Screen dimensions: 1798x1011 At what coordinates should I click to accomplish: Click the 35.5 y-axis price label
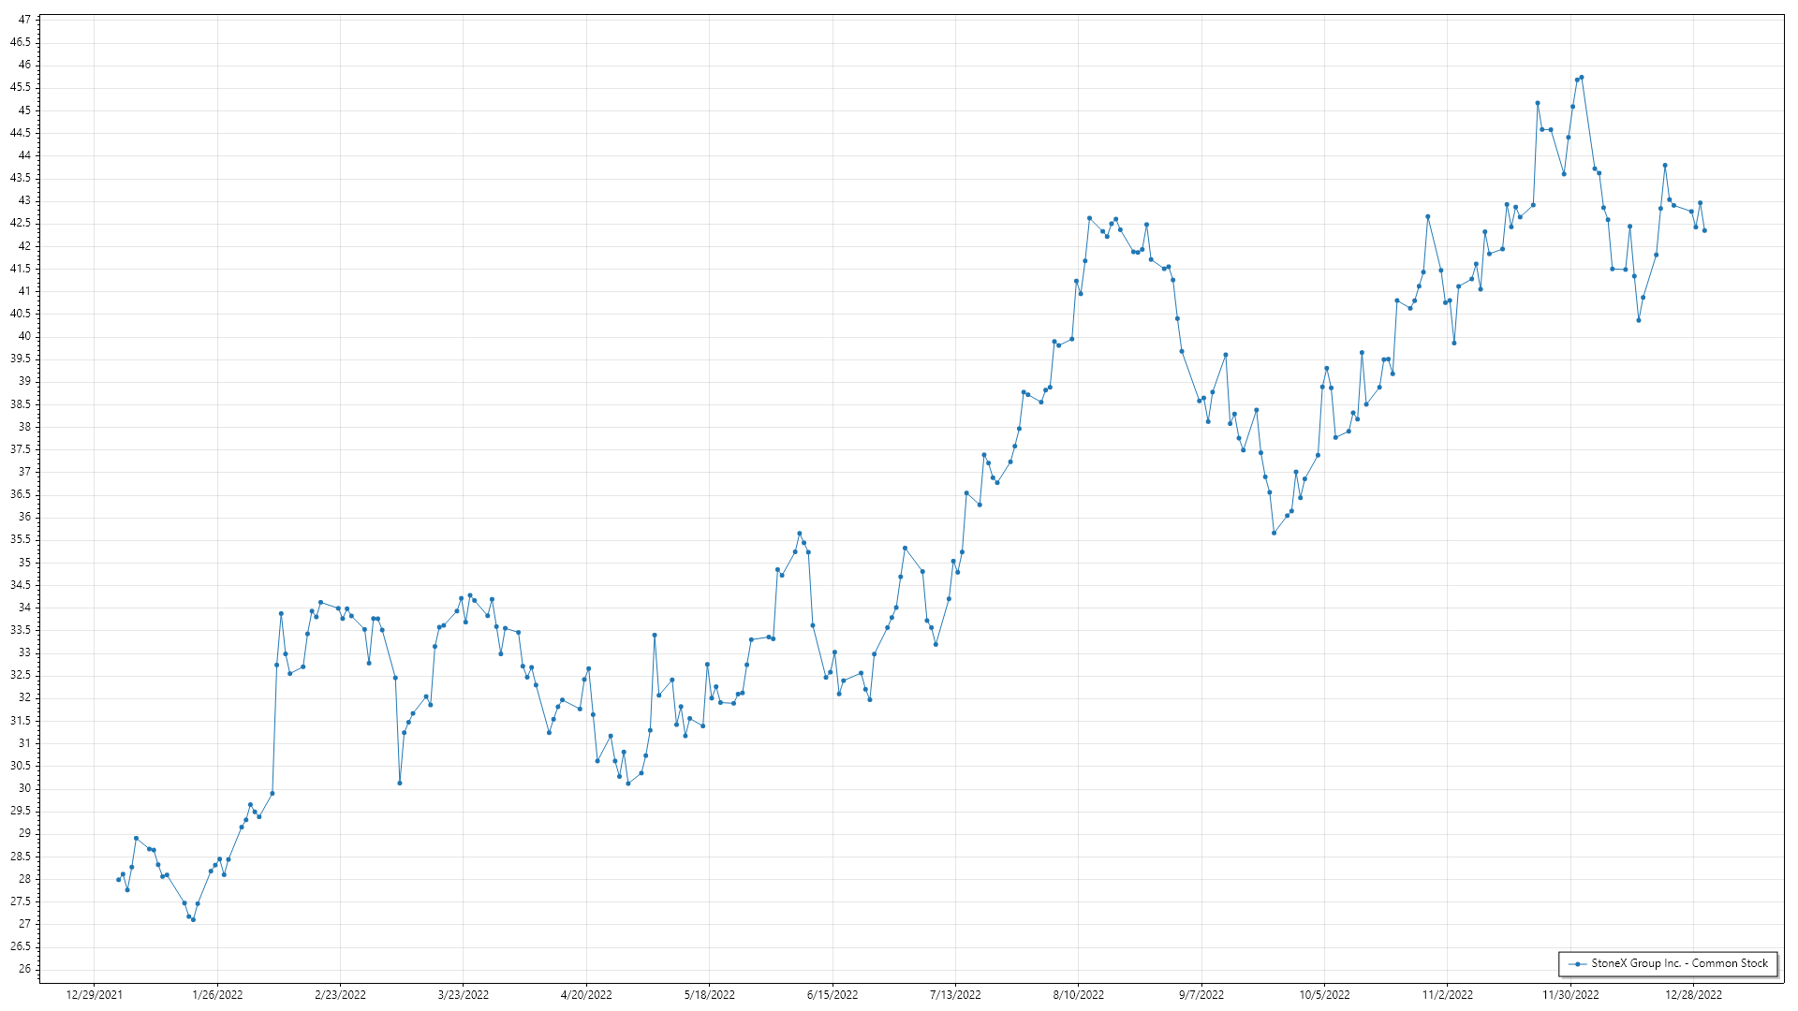(21, 539)
